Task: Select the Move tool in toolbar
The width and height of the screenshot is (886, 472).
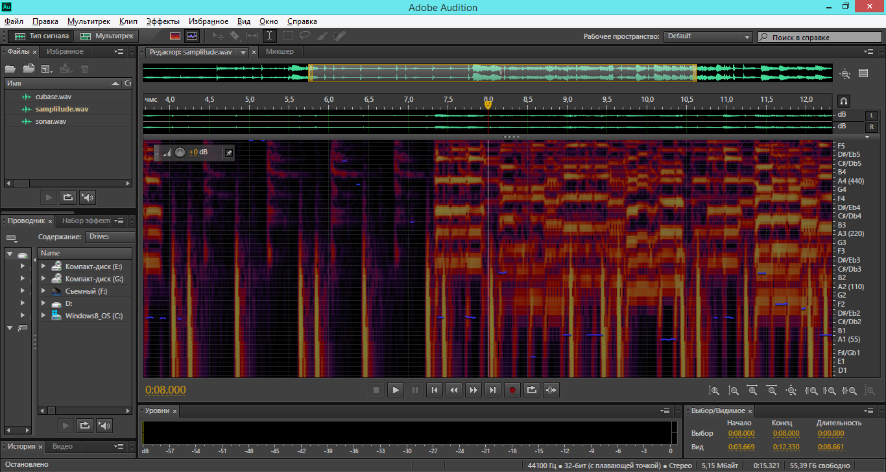Action: click(219, 36)
